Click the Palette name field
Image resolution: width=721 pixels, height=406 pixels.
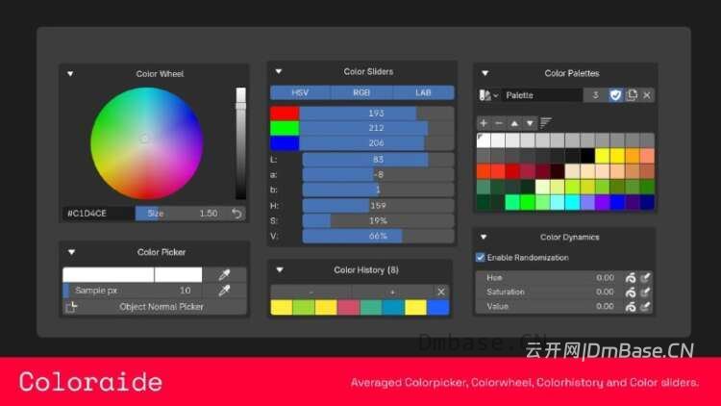[541, 95]
